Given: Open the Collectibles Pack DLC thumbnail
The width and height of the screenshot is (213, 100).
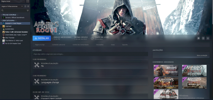Looking at the screenshot, I should click(166, 83).
